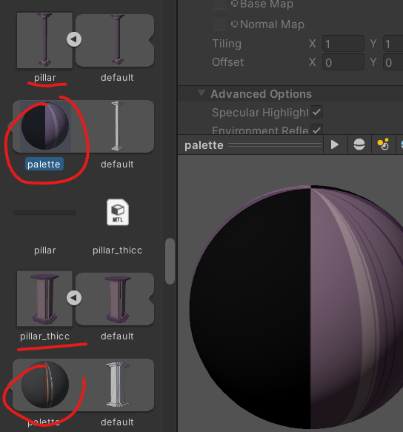Collapse the pillar model with arrow button

click(x=74, y=39)
